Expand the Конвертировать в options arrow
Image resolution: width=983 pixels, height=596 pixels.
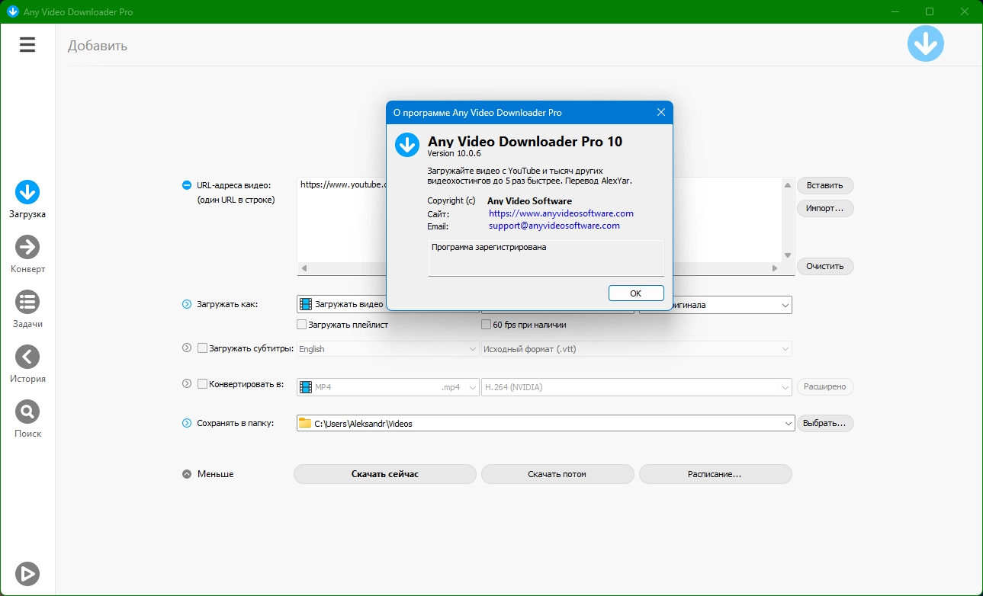click(x=187, y=384)
